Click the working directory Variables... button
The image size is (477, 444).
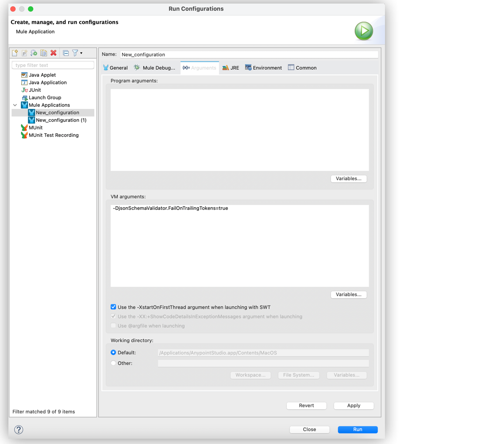pos(347,375)
